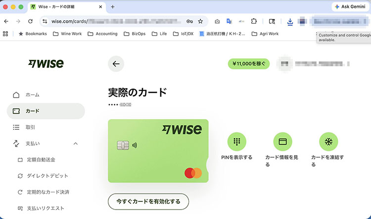The height and width of the screenshot is (219, 371).
Task: Click the Wise logo in the sidebar
Action: tap(46, 63)
